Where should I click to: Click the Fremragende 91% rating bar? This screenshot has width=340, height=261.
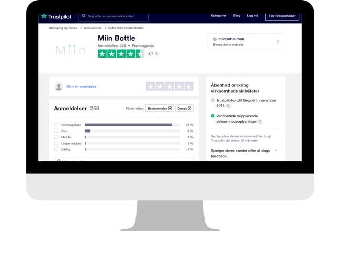pyautogui.click(x=132, y=125)
